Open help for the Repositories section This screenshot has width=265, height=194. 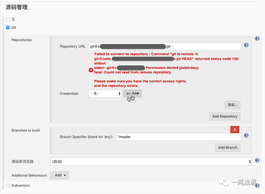(257, 39)
